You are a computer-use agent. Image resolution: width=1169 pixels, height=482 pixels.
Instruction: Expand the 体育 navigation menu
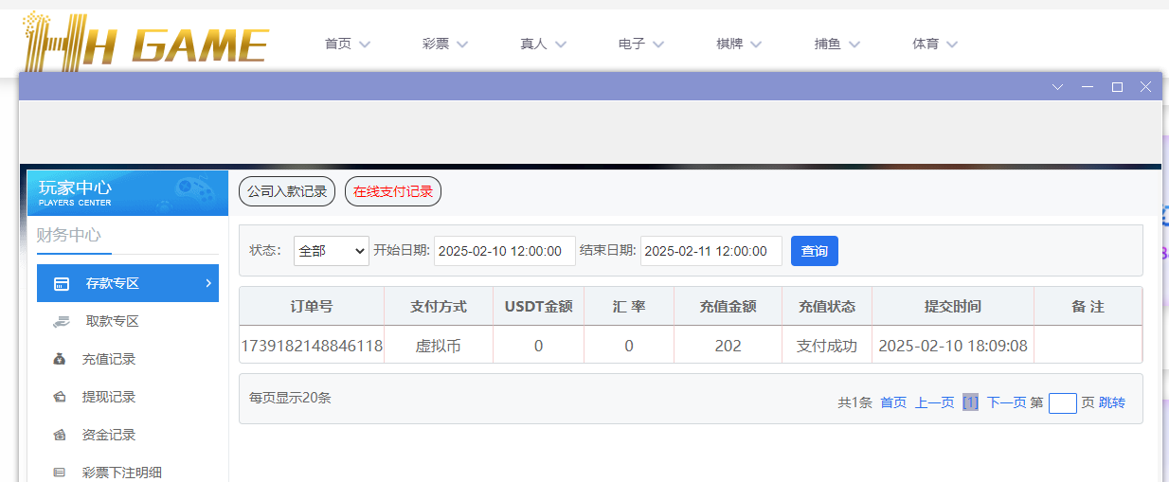[x=935, y=44]
